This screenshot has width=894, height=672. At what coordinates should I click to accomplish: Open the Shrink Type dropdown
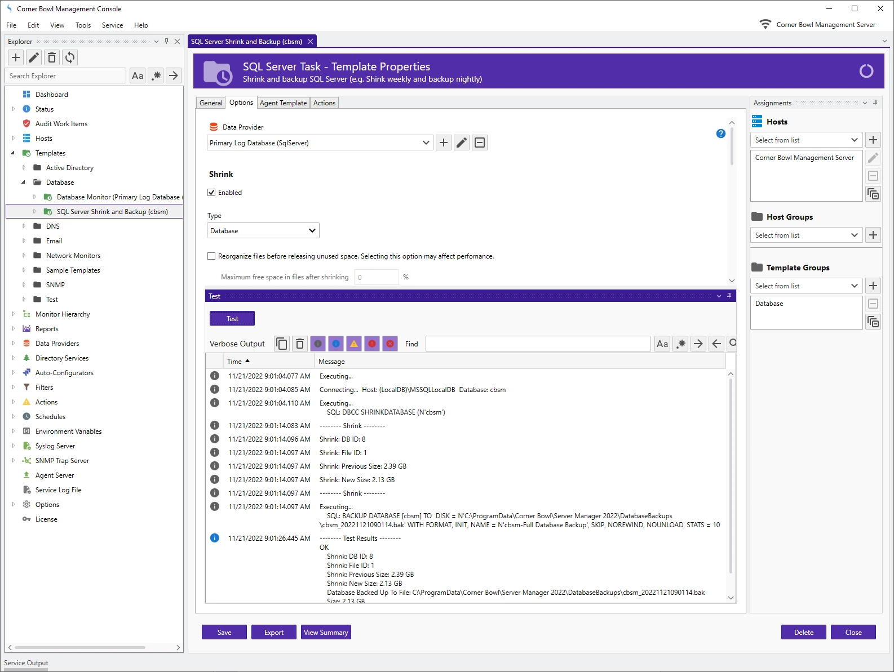263,231
